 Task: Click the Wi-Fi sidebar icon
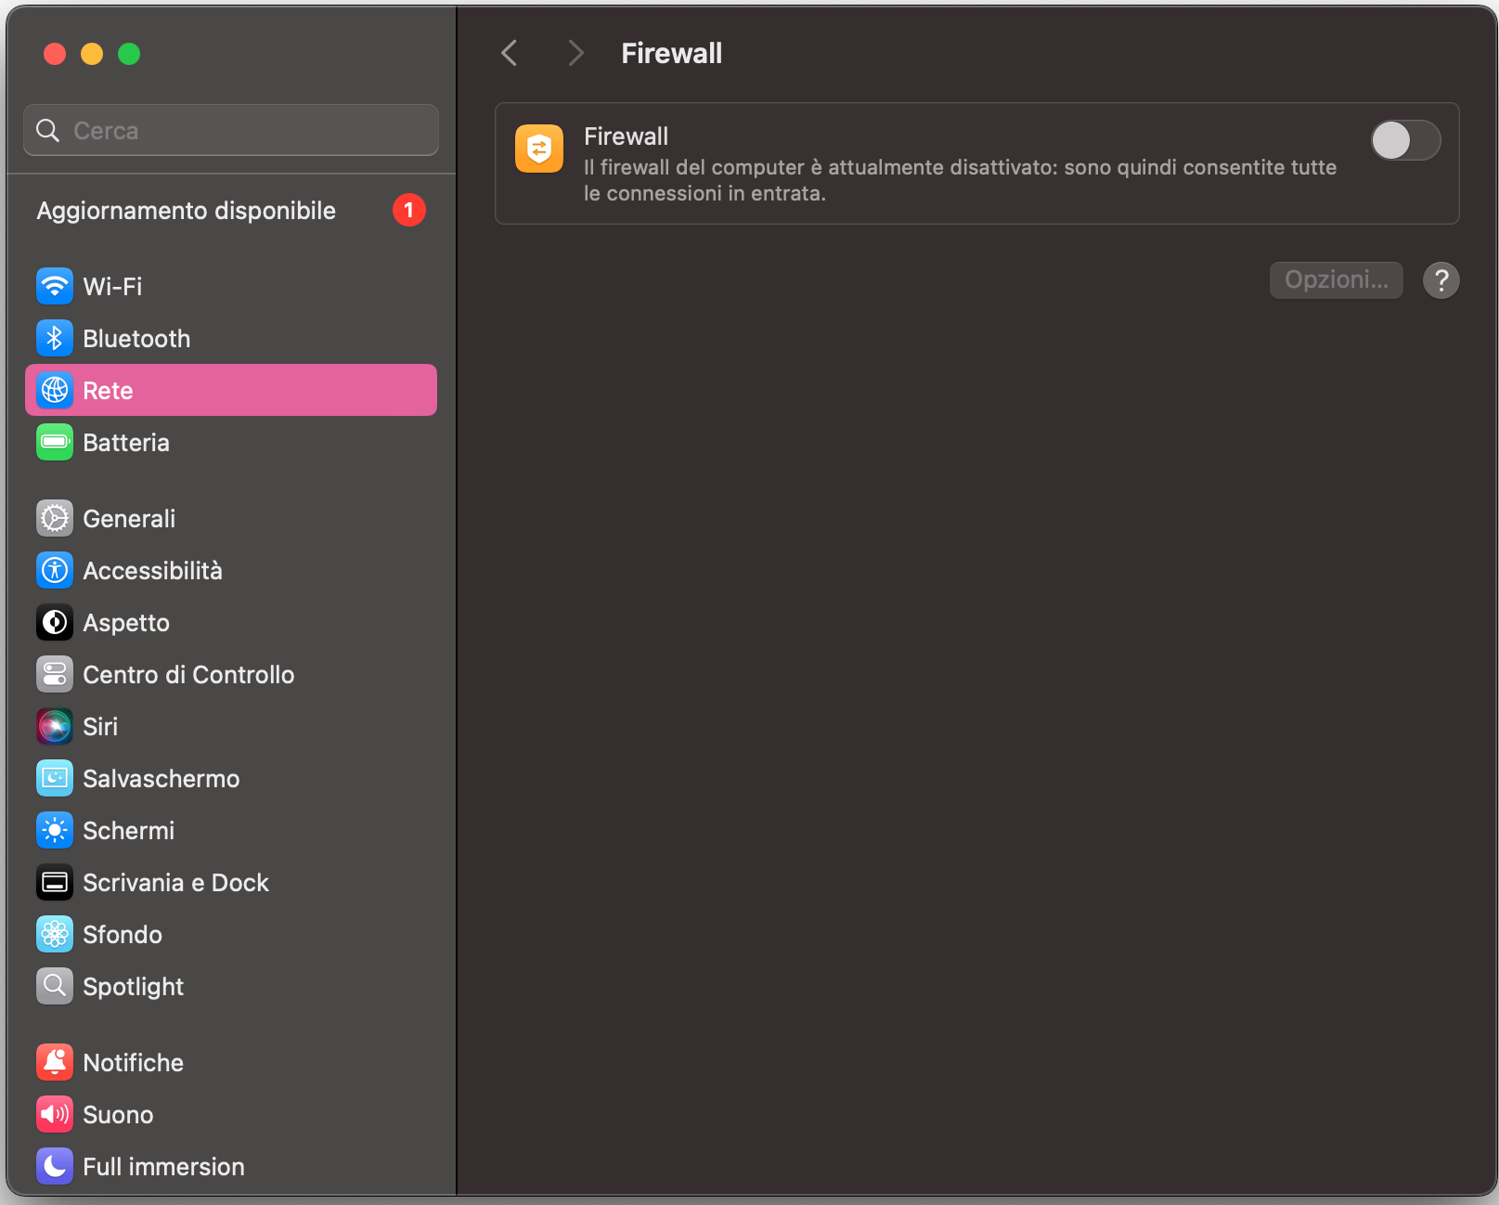click(x=55, y=286)
